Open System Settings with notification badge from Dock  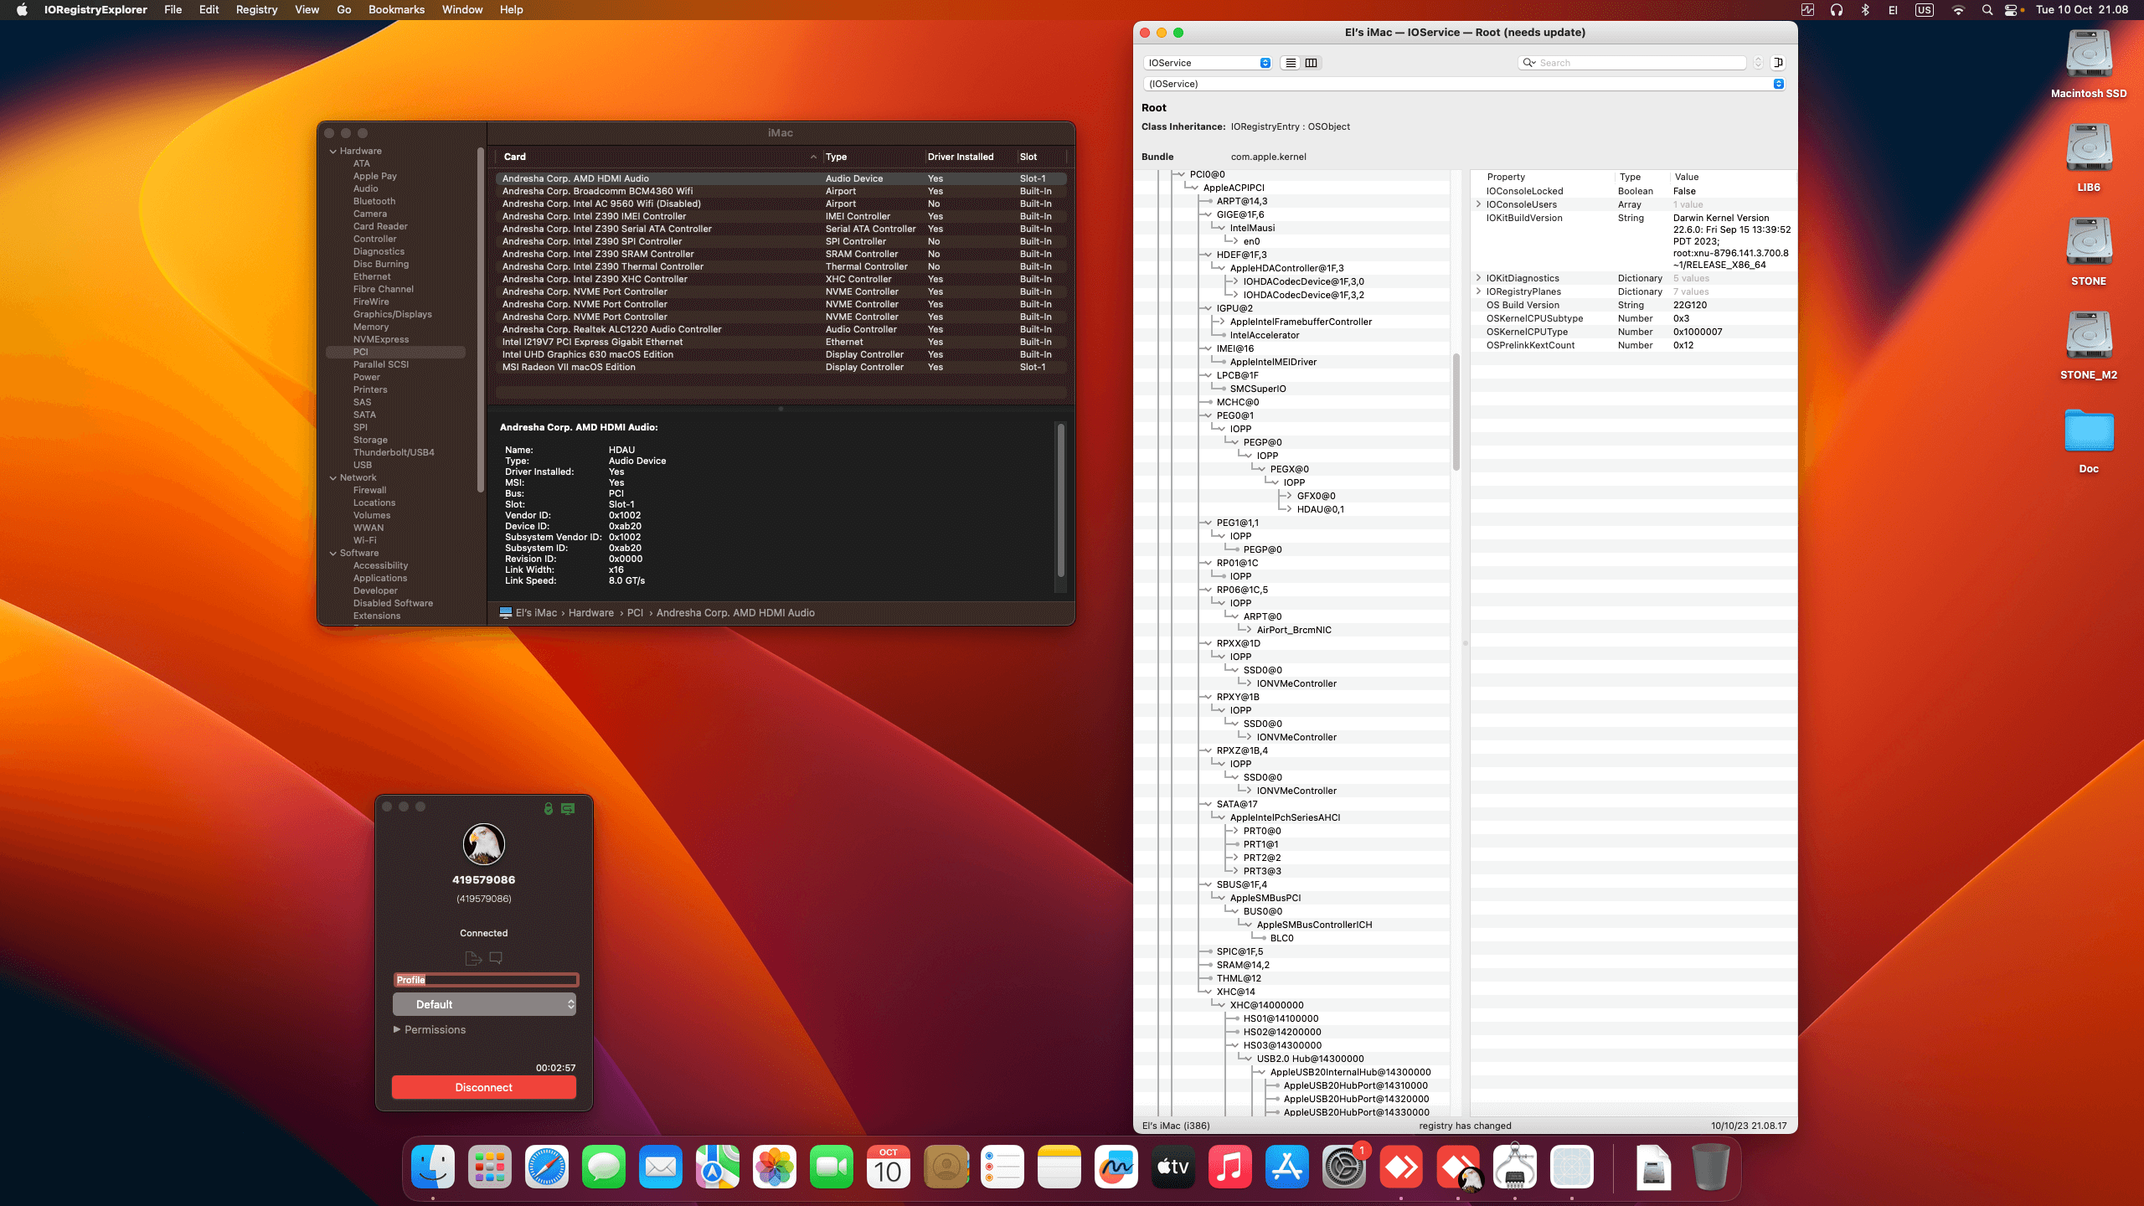(1344, 1167)
